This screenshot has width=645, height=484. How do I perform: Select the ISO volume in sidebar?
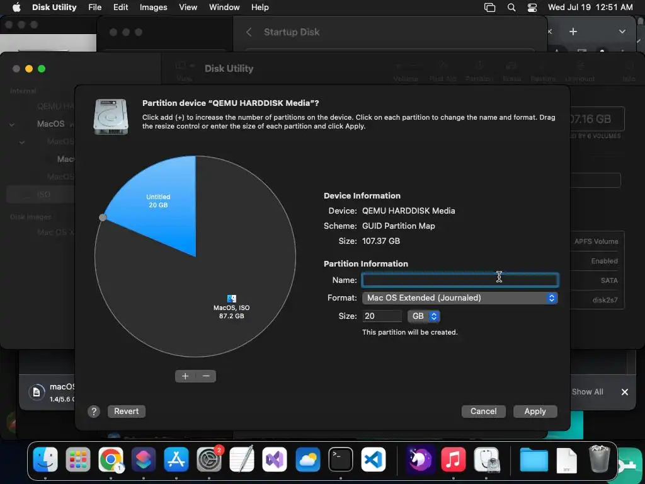pyautogui.click(x=41, y=194)
